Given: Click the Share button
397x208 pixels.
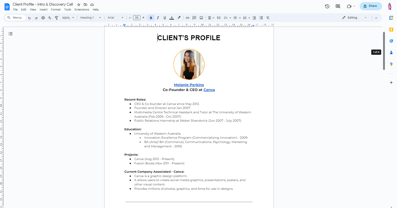Looking at the screenshot, I should (371, 6).
